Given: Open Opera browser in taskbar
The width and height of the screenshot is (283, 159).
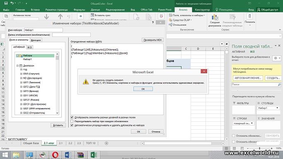Looking at the screenshot, I should click(55, 155).
